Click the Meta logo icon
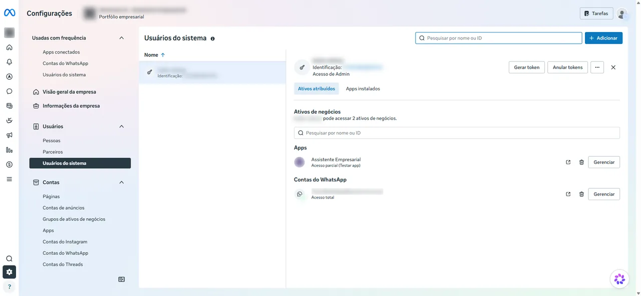Viewport: 641px width, 296px height. point(10,13)
